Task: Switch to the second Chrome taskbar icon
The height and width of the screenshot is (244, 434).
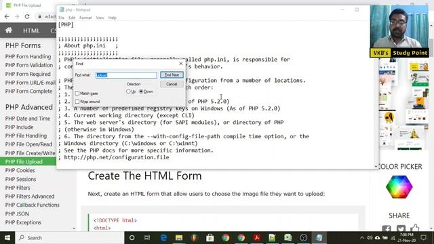Action: point(241,238)
